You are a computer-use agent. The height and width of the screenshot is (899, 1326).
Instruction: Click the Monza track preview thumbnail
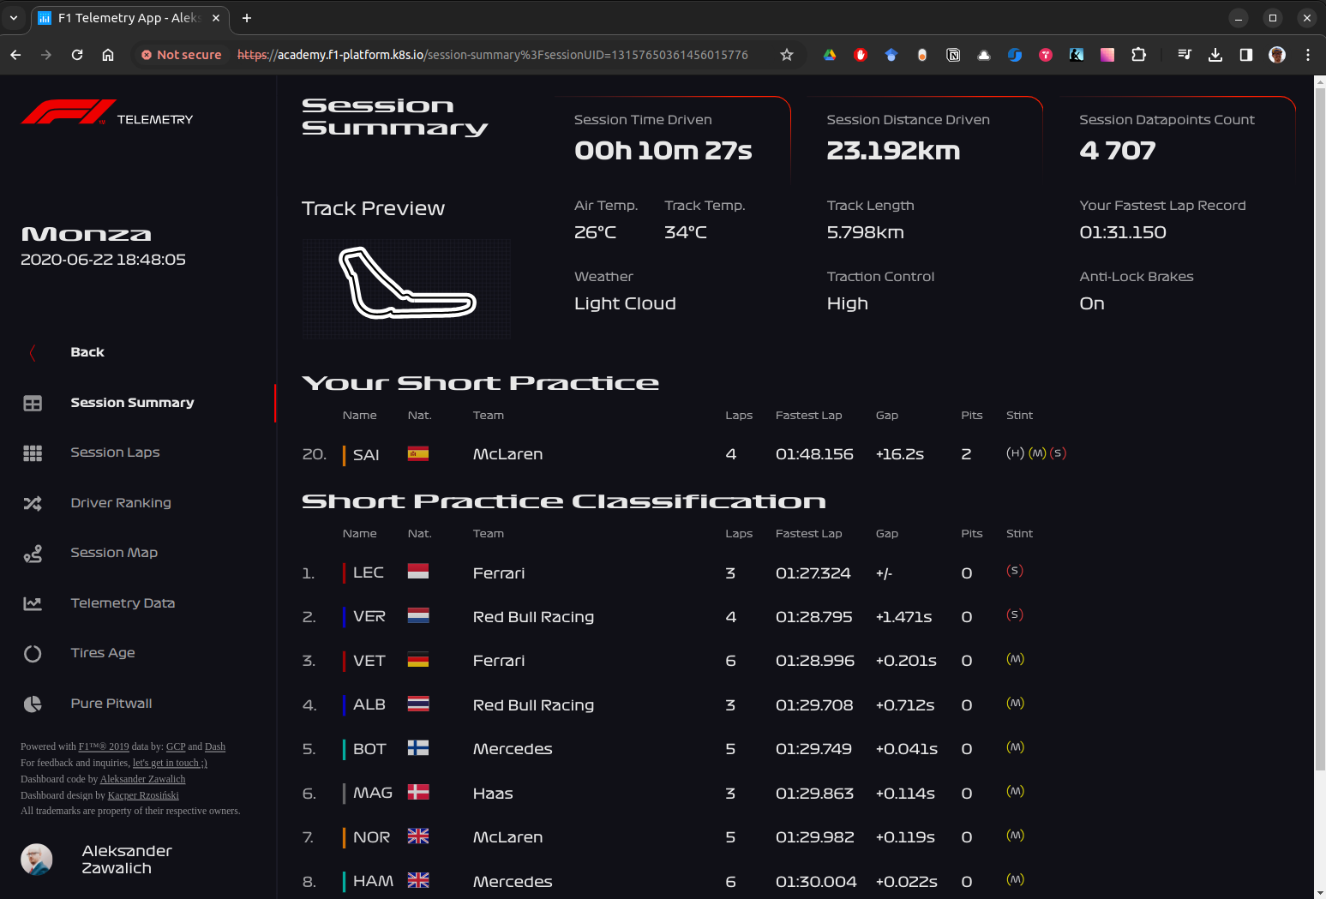click(406, 289)
